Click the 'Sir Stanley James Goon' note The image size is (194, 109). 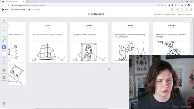[x=89, y=36]
